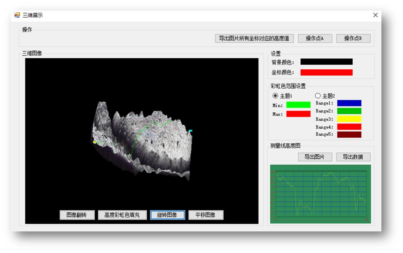403x253 pixels.
Task: Click the Max: label
Action: [x=278, y=114]
